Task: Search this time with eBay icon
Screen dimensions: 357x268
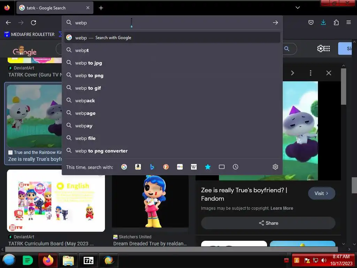Action: click(x=180, y=167)
